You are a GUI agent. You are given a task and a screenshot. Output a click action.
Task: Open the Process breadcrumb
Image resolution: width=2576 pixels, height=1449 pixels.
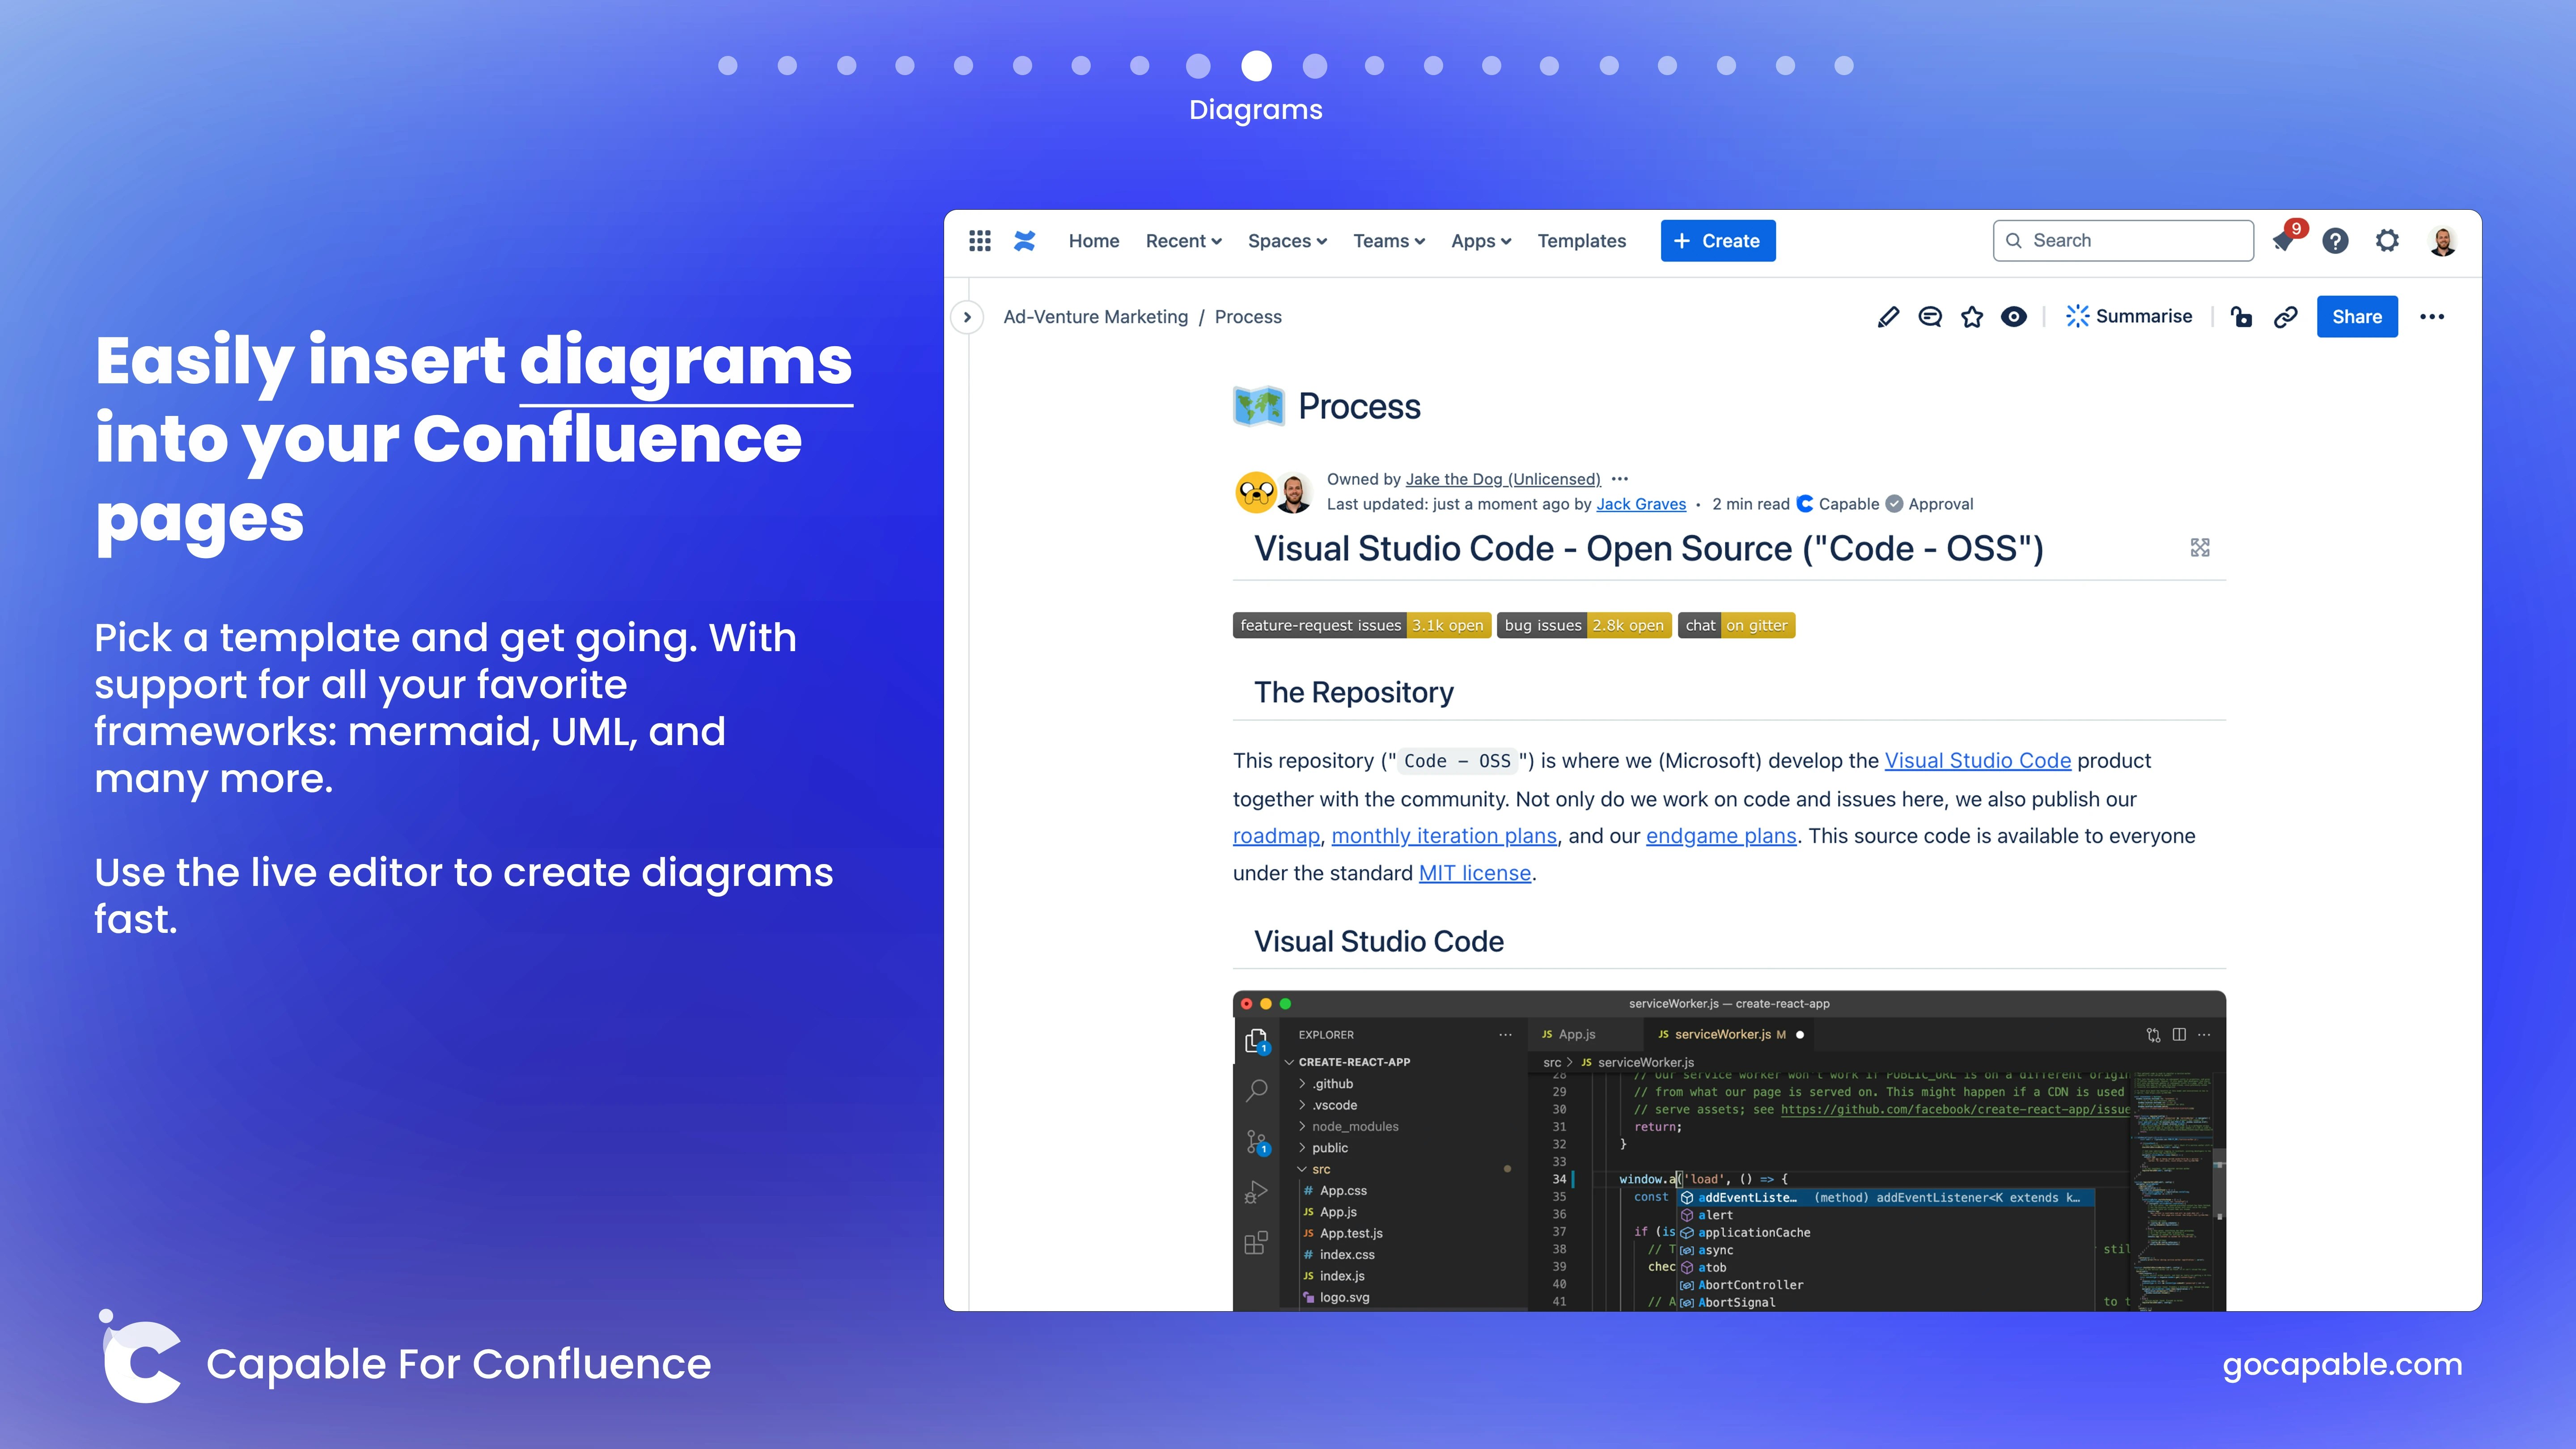click(1248, 317)
